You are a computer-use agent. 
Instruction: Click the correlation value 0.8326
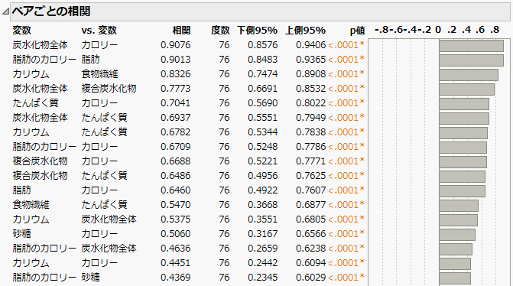click(x=175, y=74)
